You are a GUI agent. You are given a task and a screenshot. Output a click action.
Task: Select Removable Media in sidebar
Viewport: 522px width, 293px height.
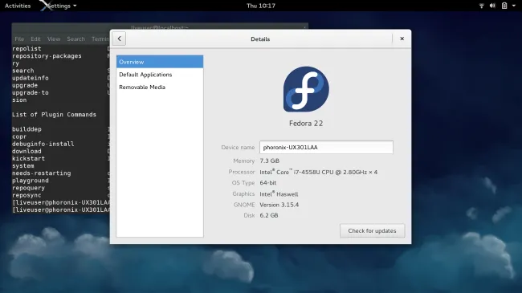pyautogui.click(x=160, y=87)
